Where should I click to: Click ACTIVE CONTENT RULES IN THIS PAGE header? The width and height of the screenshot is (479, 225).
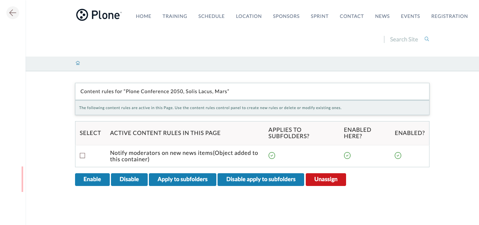point(165,133)
